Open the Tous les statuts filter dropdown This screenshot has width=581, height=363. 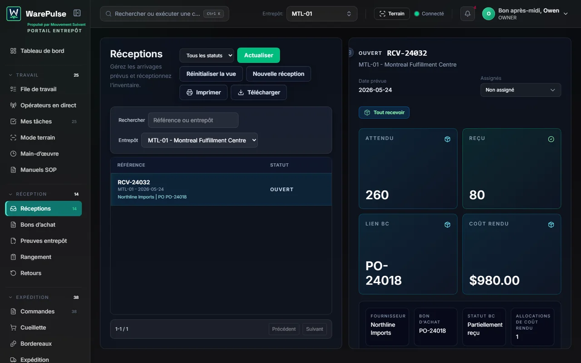coord(207,55)
